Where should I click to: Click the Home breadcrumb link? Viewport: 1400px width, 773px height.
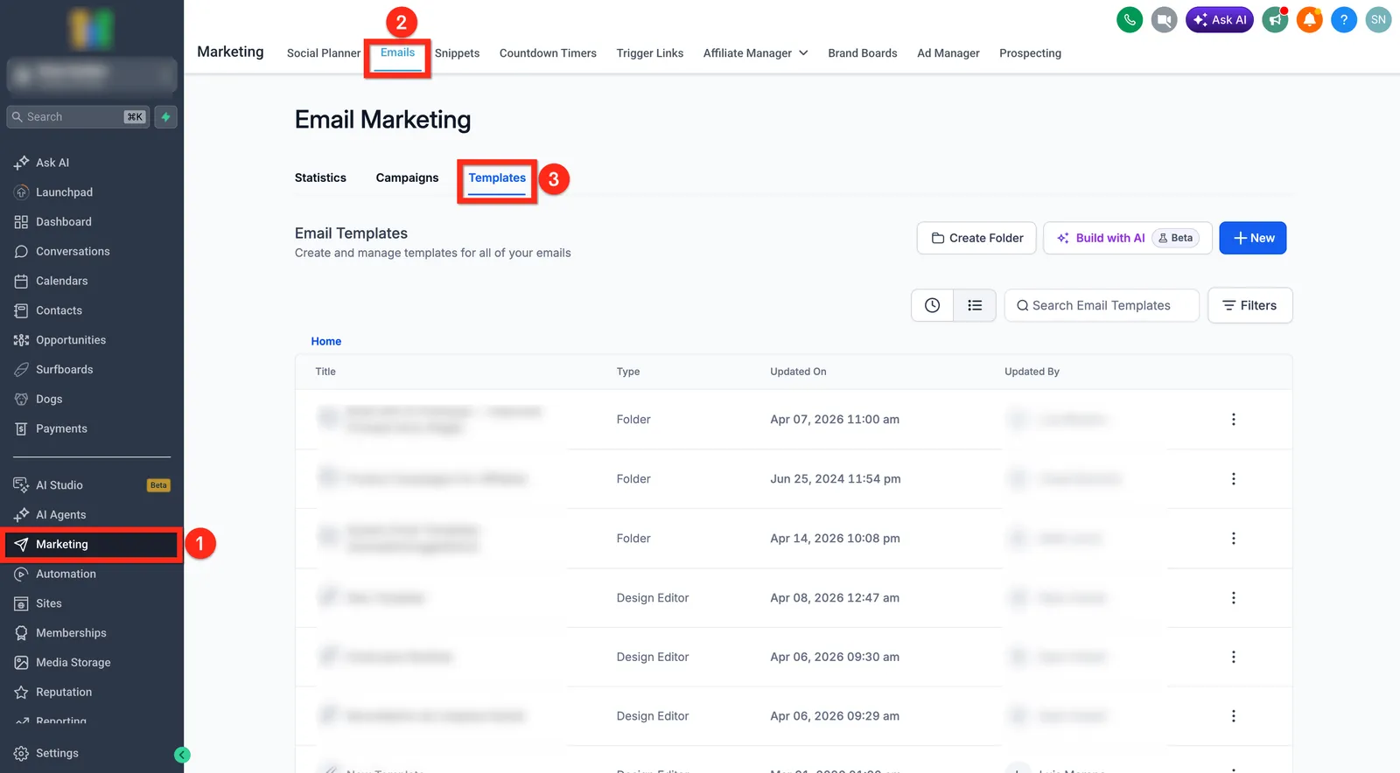click(326, 342)
